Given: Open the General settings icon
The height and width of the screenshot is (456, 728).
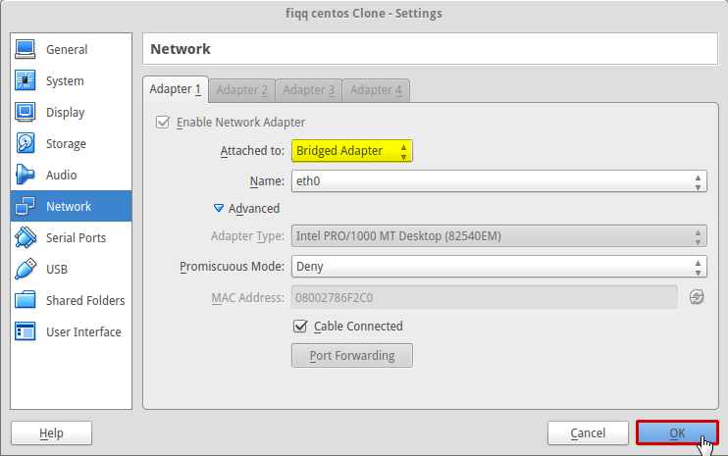Looking at the screenshot, I should pyautogui.click(x=26, y=49).
